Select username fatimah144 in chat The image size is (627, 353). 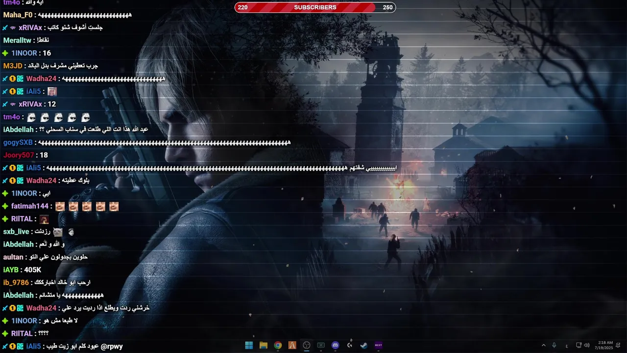click(x=30, y=206)
